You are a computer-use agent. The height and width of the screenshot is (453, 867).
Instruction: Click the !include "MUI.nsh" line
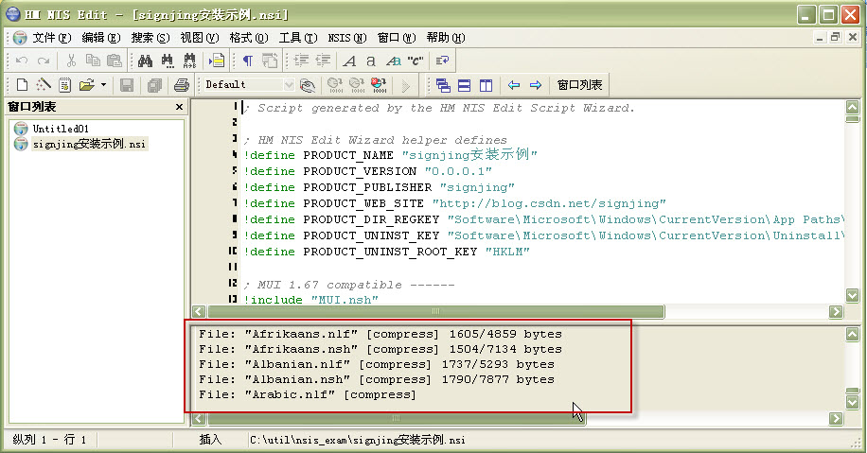pyautogui.click(x=310, y=300)
